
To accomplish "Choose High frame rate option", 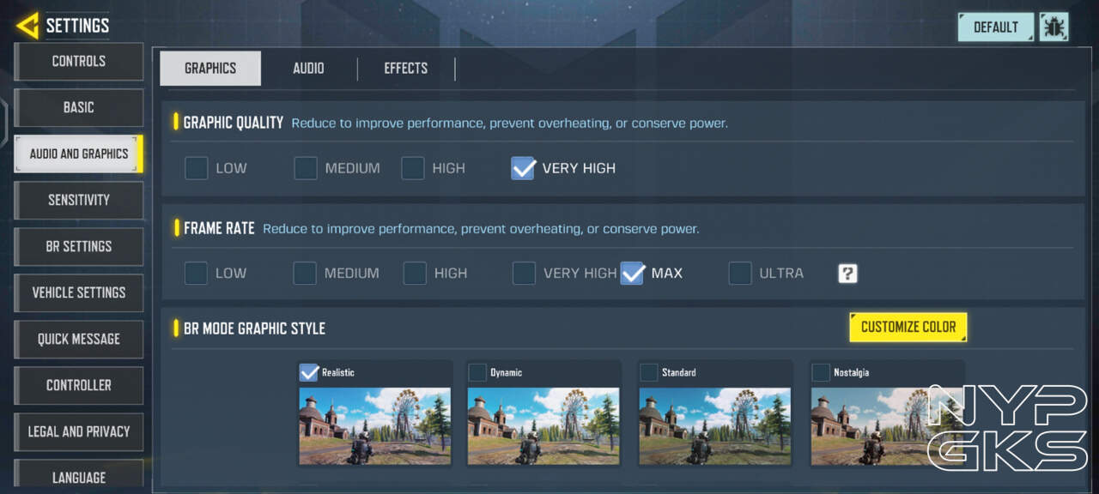I will 415,274.
